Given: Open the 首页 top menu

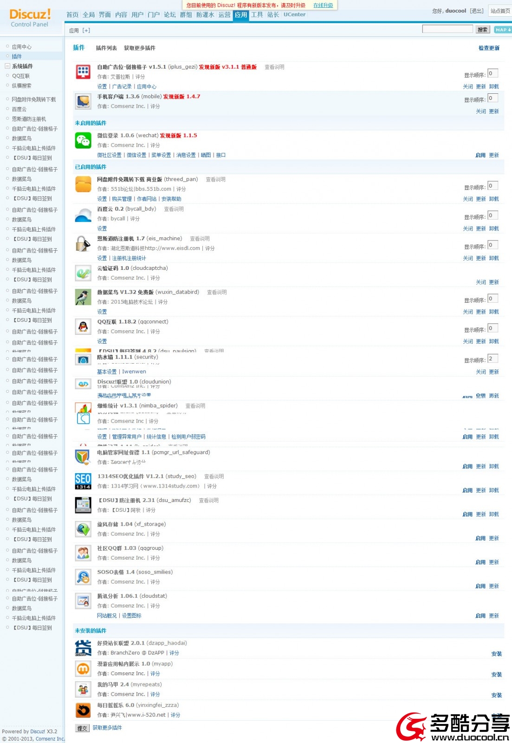Looking at the screenshot, I should point(72,15).
